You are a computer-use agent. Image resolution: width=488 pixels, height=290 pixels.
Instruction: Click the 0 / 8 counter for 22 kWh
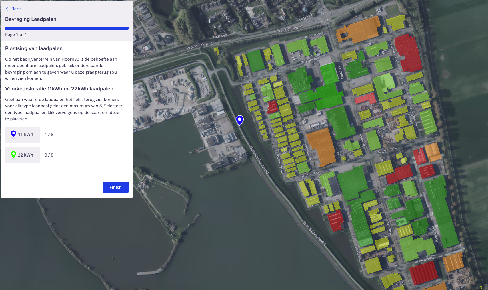[x=49, y=155]
